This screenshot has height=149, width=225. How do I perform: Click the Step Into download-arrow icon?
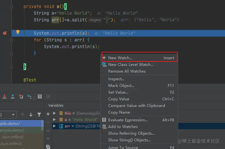tap(4, 96)
